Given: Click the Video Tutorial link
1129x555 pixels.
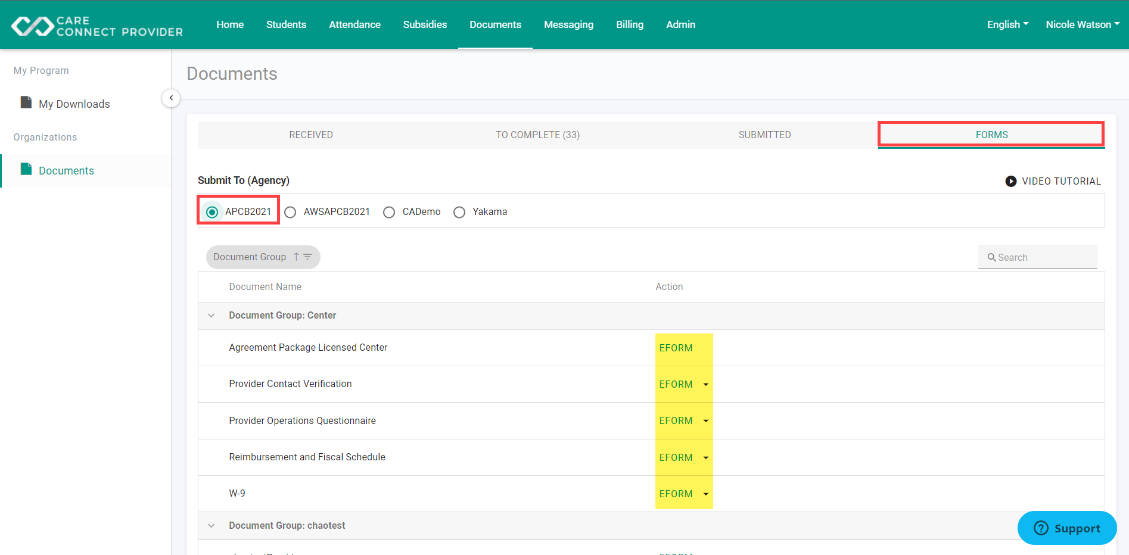Looking at the screenshot, I should click(x=1053, y=181).
